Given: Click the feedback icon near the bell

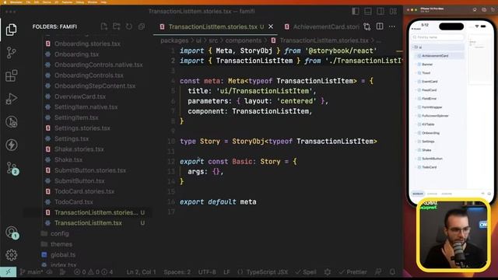Looking at the screenshot, I should 378,272.
